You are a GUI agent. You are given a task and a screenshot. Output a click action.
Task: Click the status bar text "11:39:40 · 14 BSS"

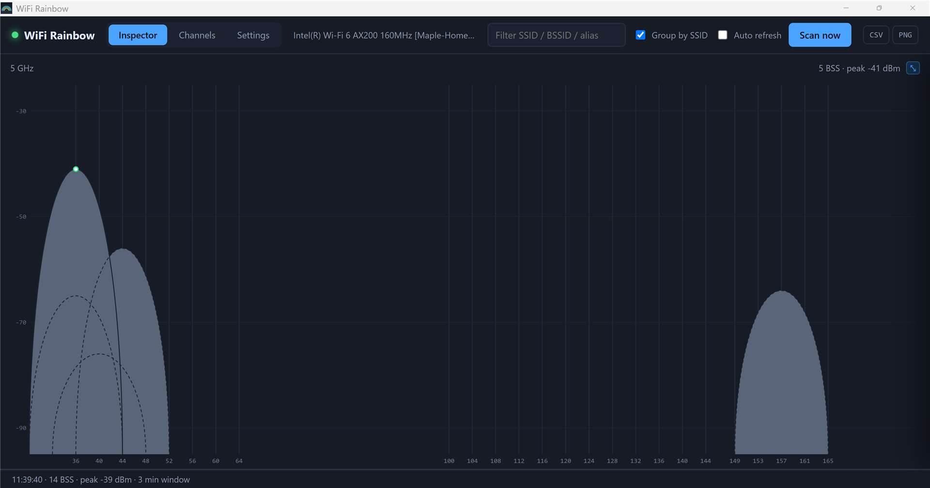pos(43,479)
